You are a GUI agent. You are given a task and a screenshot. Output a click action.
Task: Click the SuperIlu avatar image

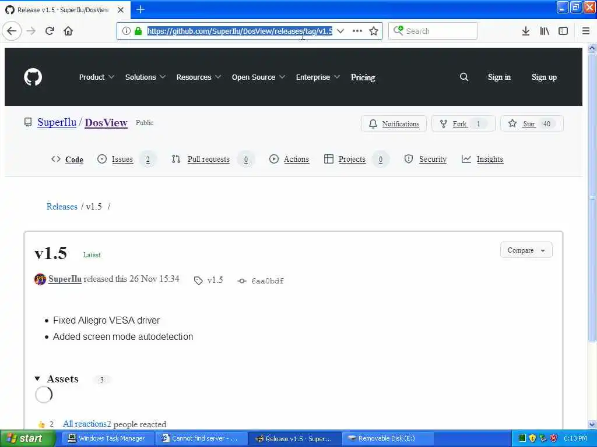tap(40, 279)
